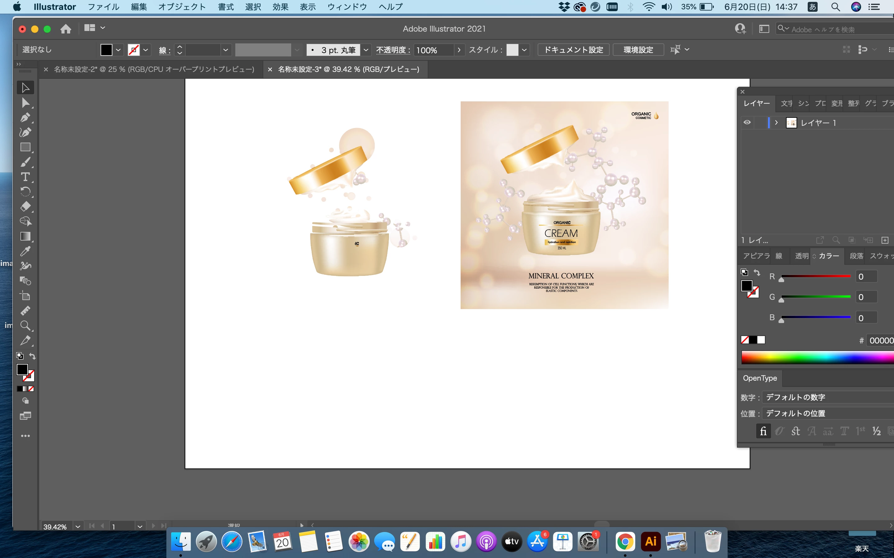Hide レイヤー 1 visibility eye
Viewport: 894px width, 558px height.
pyautogui.click(x=747, y=122)
